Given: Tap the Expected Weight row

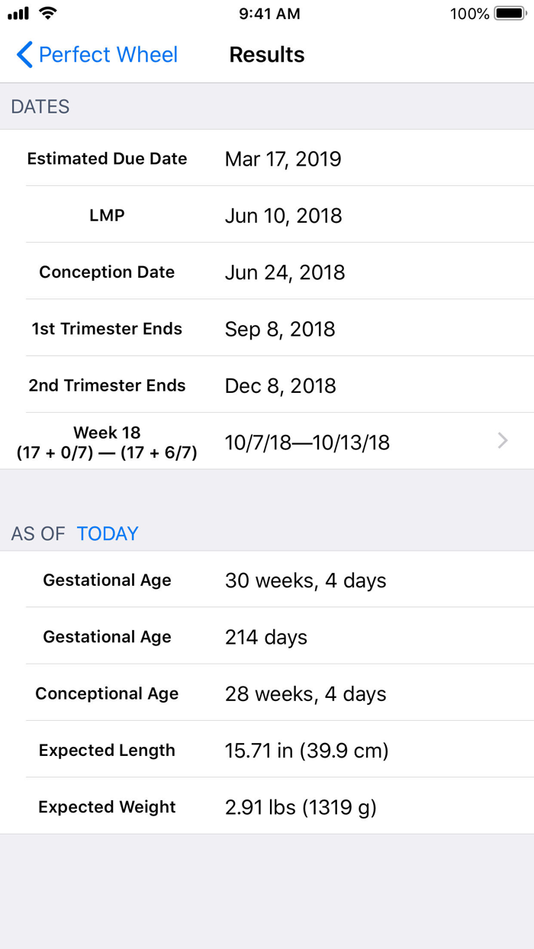Looking at the screenshot, I should click(x=267, y=807).
